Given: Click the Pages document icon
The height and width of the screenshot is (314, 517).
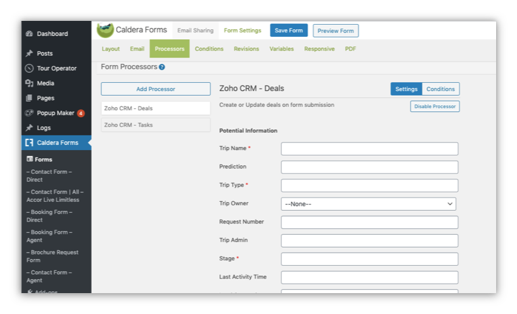Looking at the screenshot, I should click(x=29, y=98).
